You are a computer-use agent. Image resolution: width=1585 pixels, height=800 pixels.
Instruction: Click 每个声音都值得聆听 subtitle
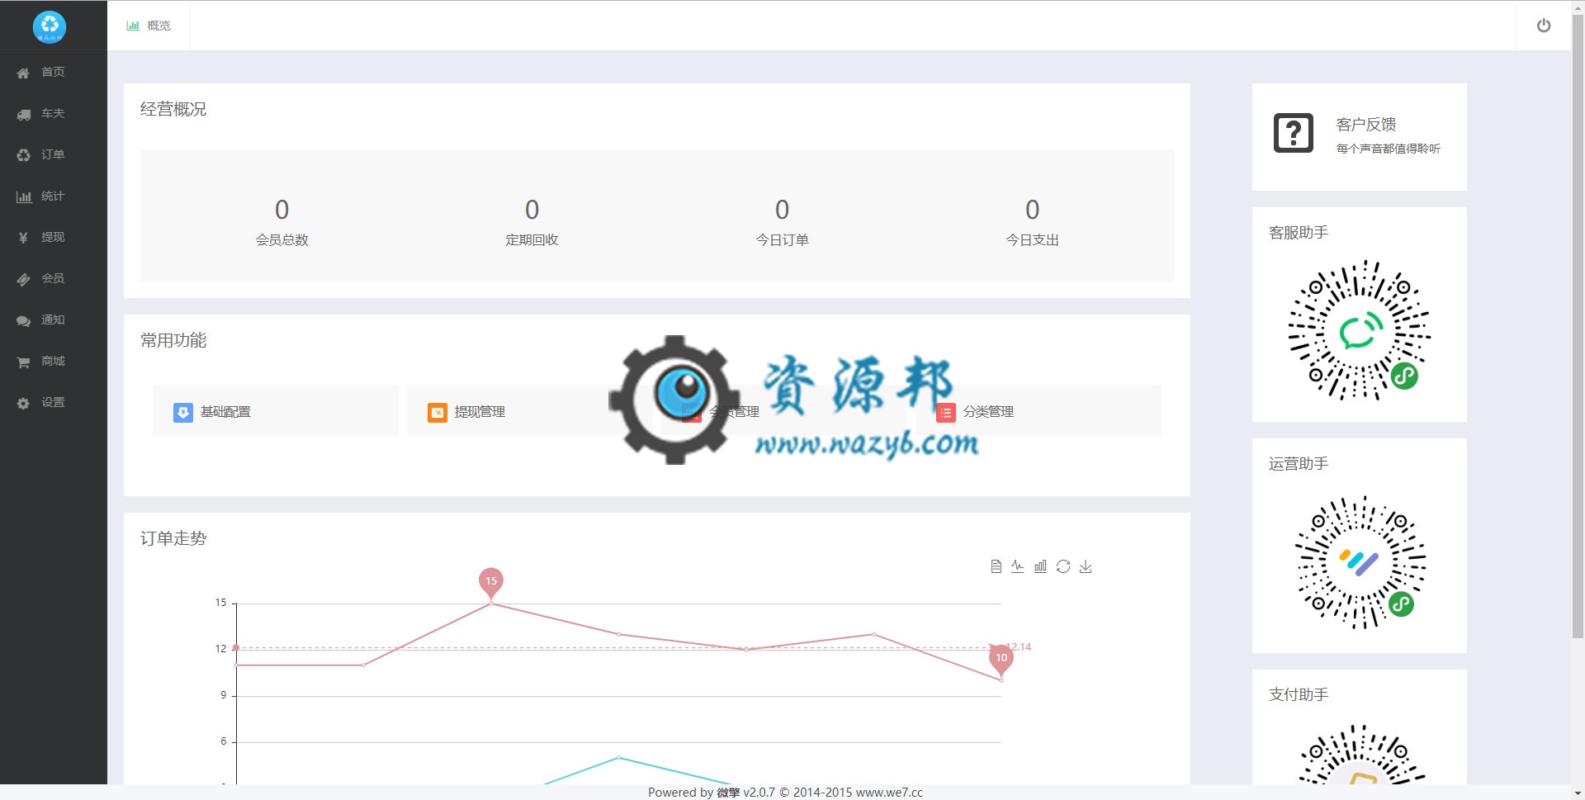1389,149
